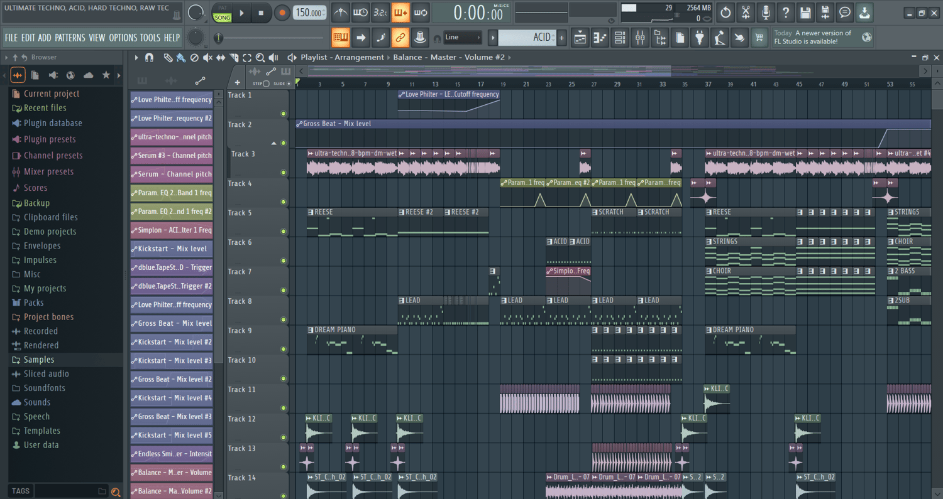The height and width of the screenshot is (499, 943).
Task: Save project with floppy disk icon
Action: (805, 13)
